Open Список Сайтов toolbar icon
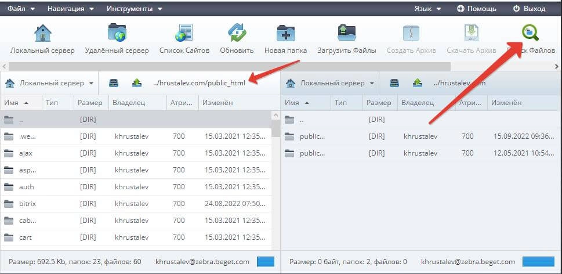The height and width of the screenshot is (274, 562). [x=184, y=33]
